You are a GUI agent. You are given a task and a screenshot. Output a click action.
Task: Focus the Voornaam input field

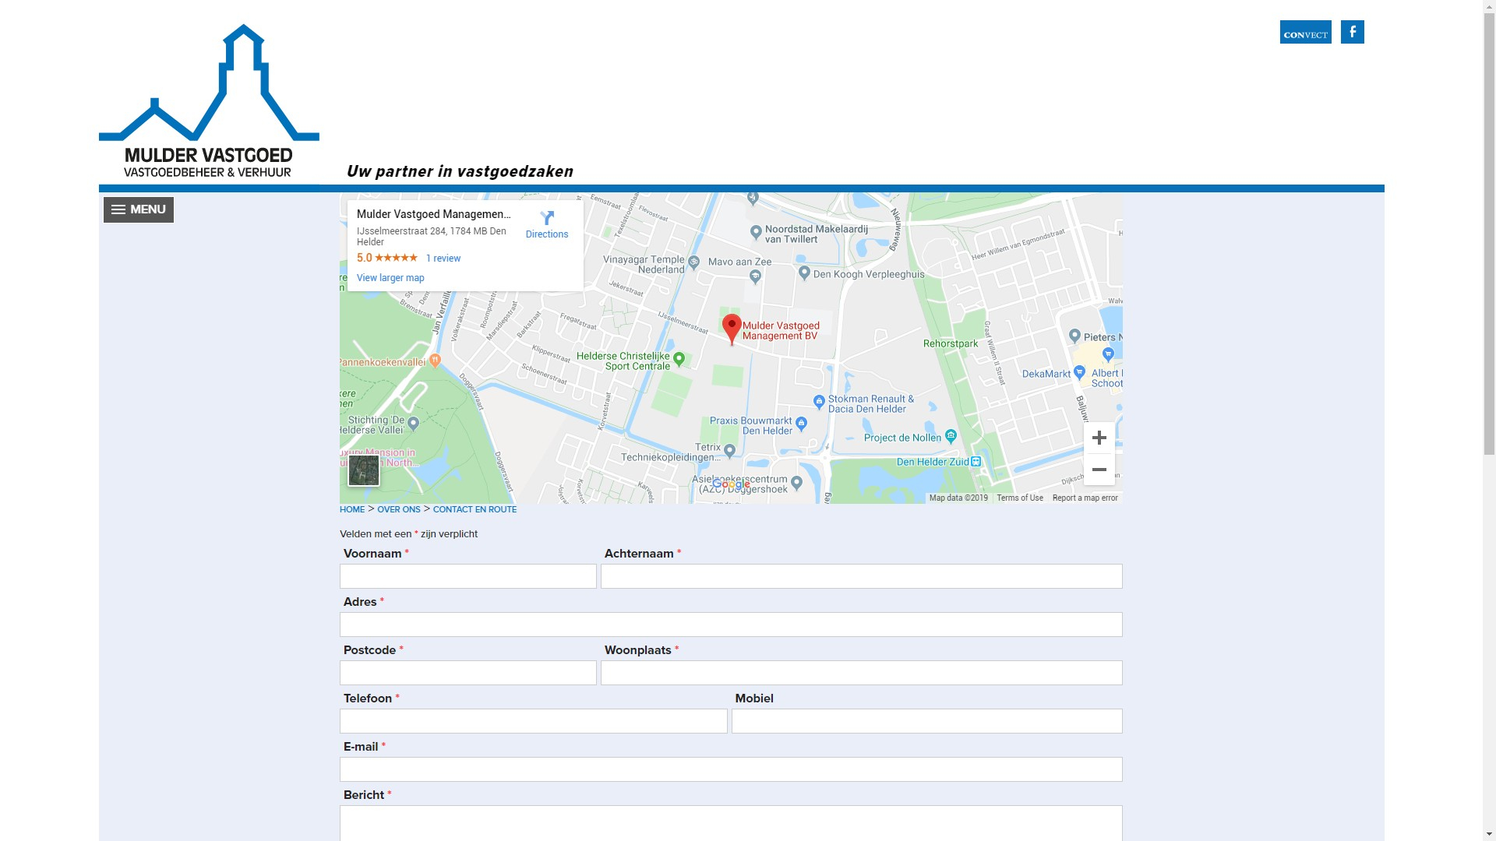click(468, 576)
